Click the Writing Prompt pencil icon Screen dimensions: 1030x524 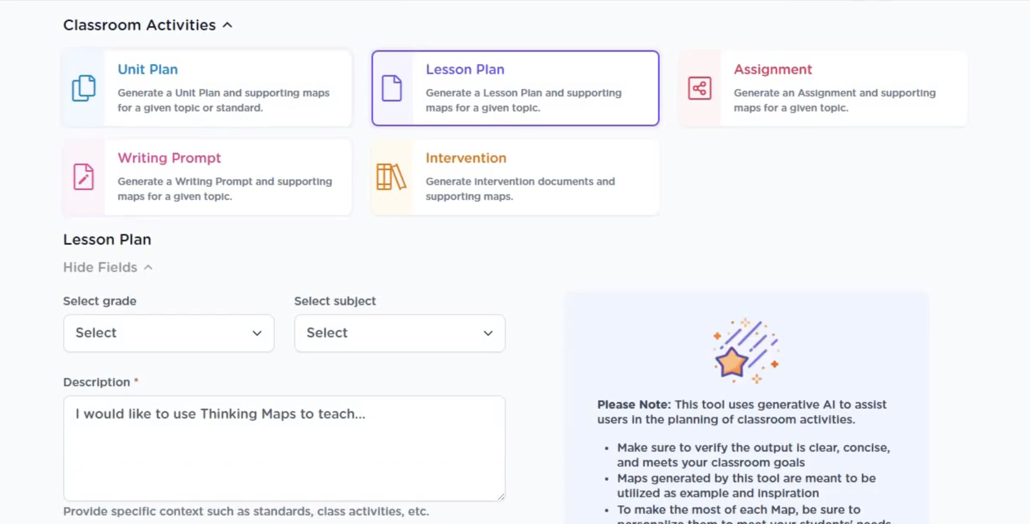pyautogui.click(x=84, y=177)
